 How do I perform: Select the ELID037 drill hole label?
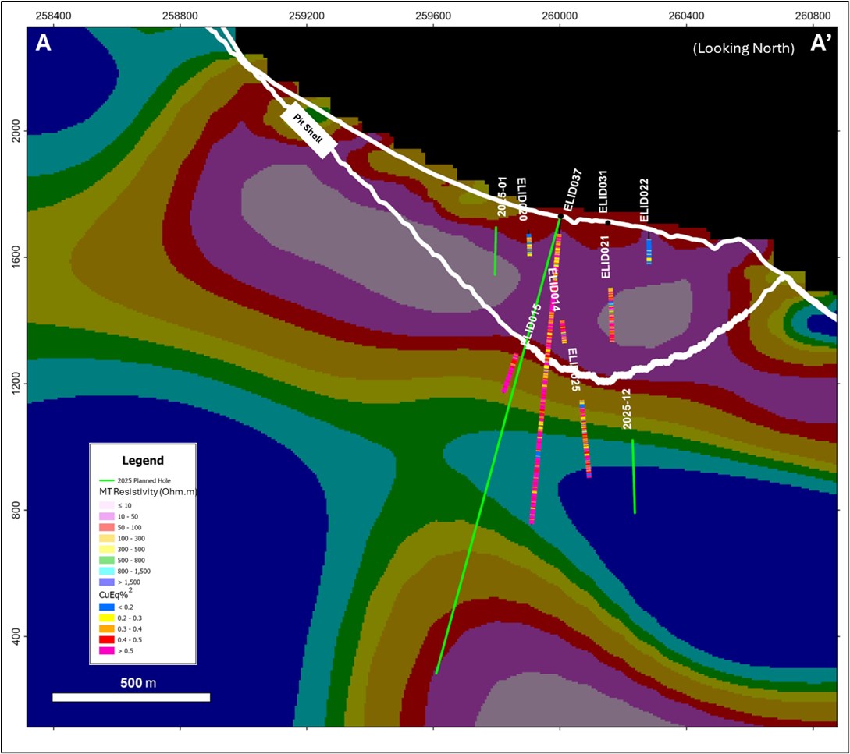point(572,190)
